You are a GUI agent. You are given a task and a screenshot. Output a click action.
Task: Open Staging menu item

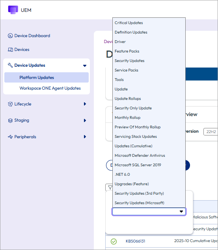[x=22, y=120]
